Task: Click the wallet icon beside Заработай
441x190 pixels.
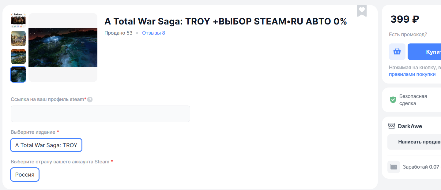Action: pyautogui.click(x=394, y=167)
